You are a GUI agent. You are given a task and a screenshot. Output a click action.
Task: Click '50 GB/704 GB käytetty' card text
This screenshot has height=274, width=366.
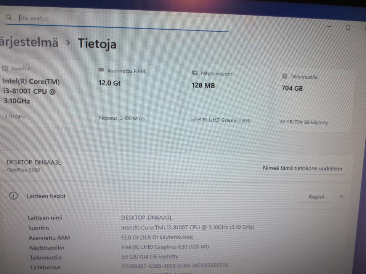click(x=304, y=122)
